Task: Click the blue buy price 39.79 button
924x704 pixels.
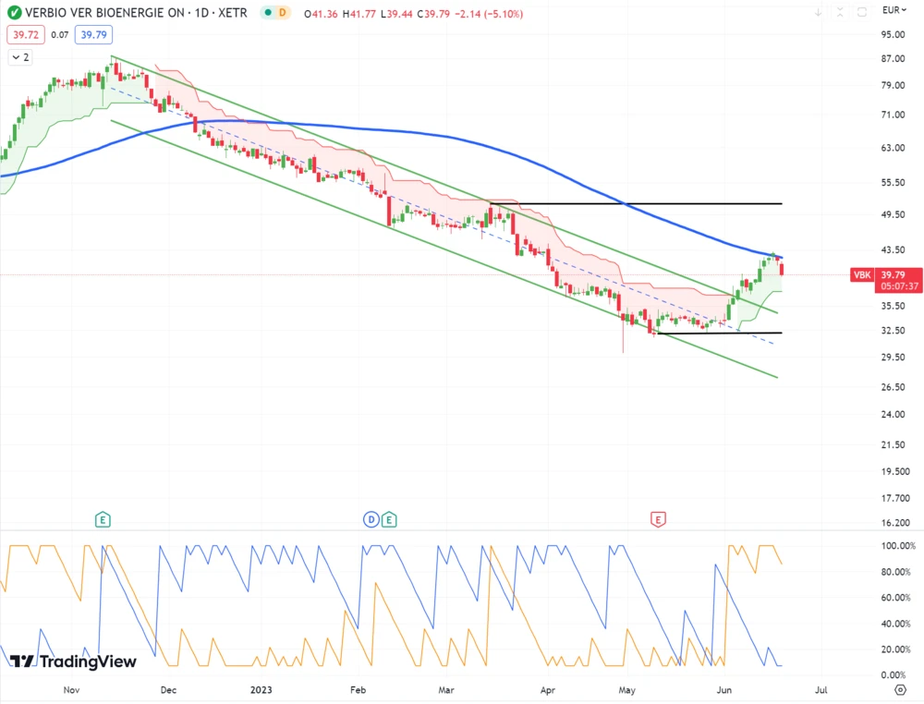Action: tap(94, 34)
